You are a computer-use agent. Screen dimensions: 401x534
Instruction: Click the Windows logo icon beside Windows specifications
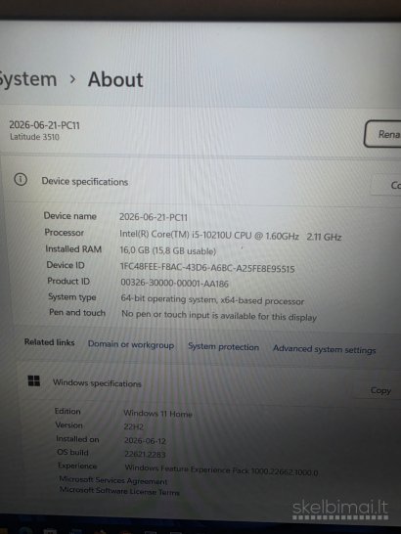[x=33, y=380]
